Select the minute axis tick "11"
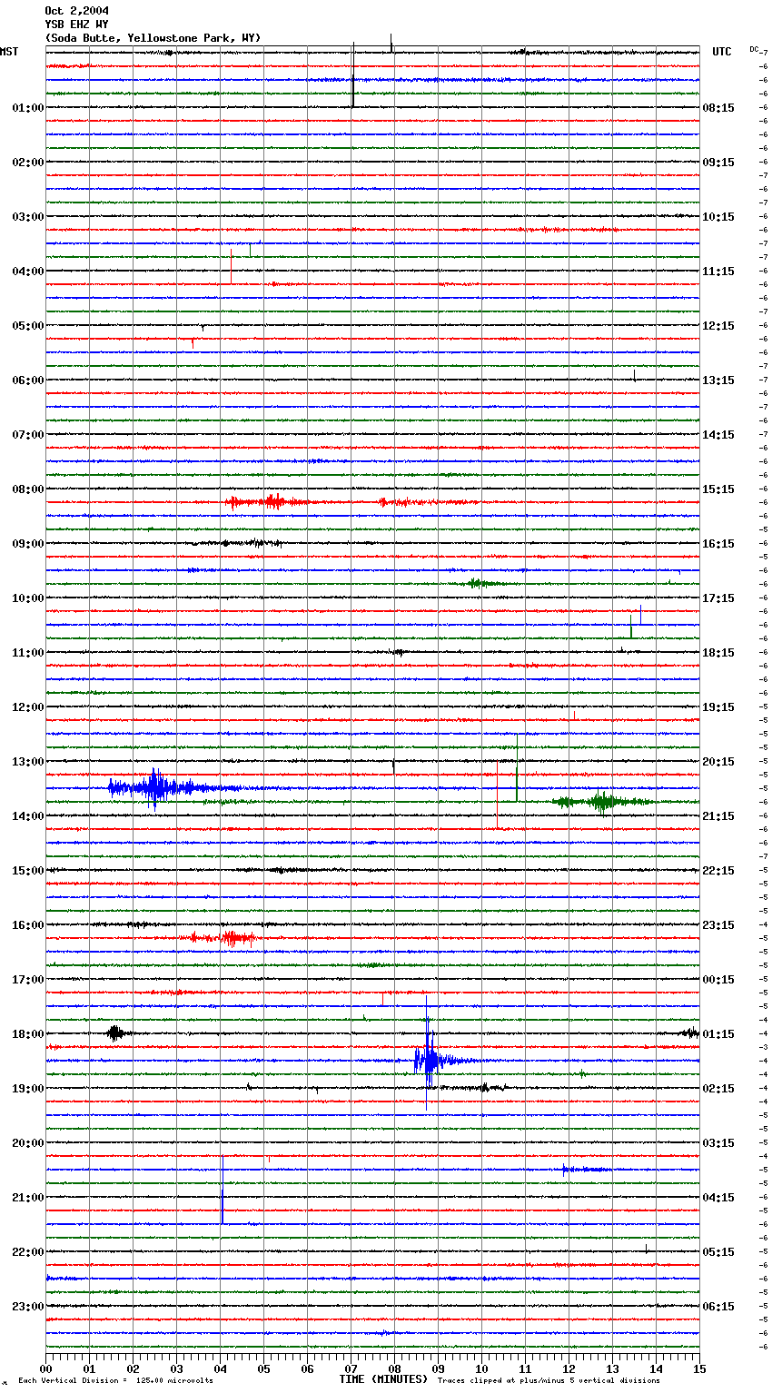772x1393 pixels. pos(525,1368)
